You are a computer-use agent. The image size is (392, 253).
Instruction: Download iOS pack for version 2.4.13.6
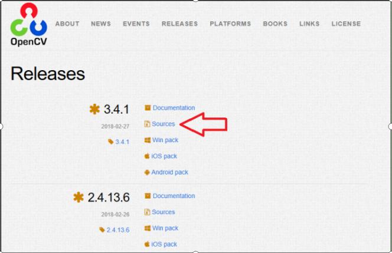(x=164, y=244)
